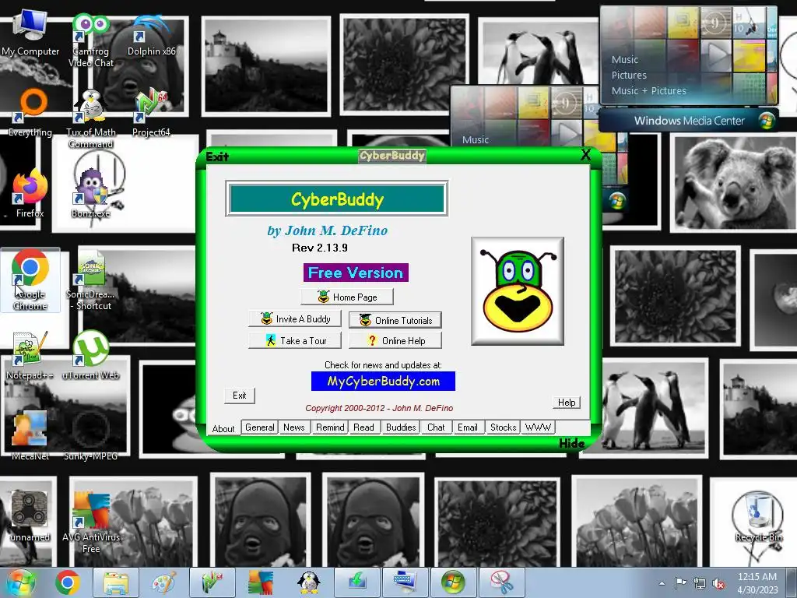The width and height of the screenshot is (797, 598).
Task: Open On-Screen Keyboard taskbar item
Action: pyautogui.click(x=405, y=582)
